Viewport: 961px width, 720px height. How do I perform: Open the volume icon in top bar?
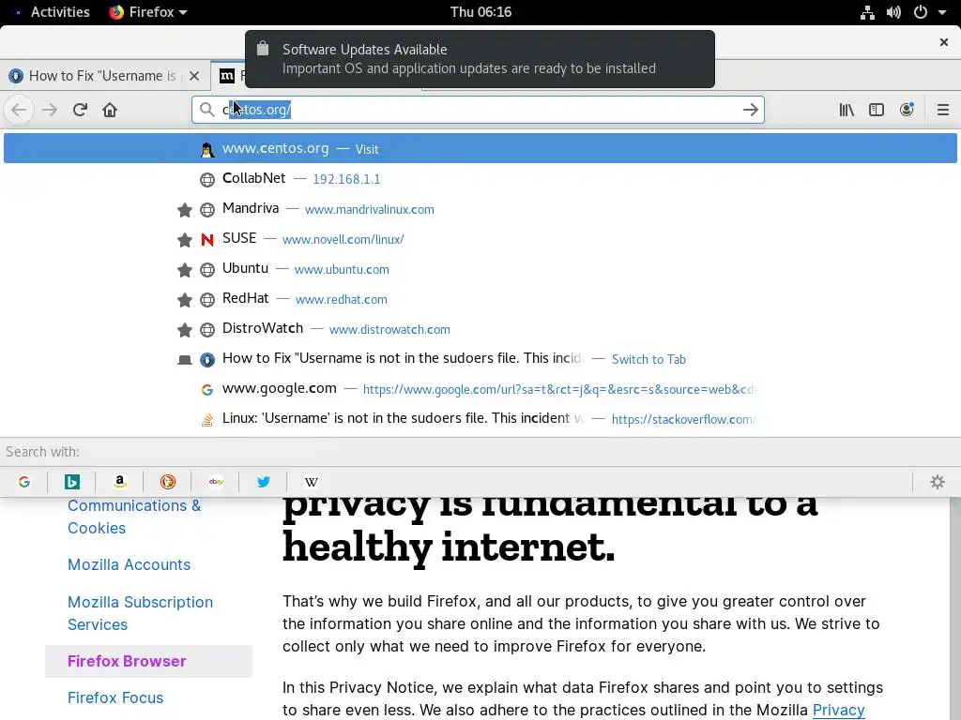coord(893,12)
